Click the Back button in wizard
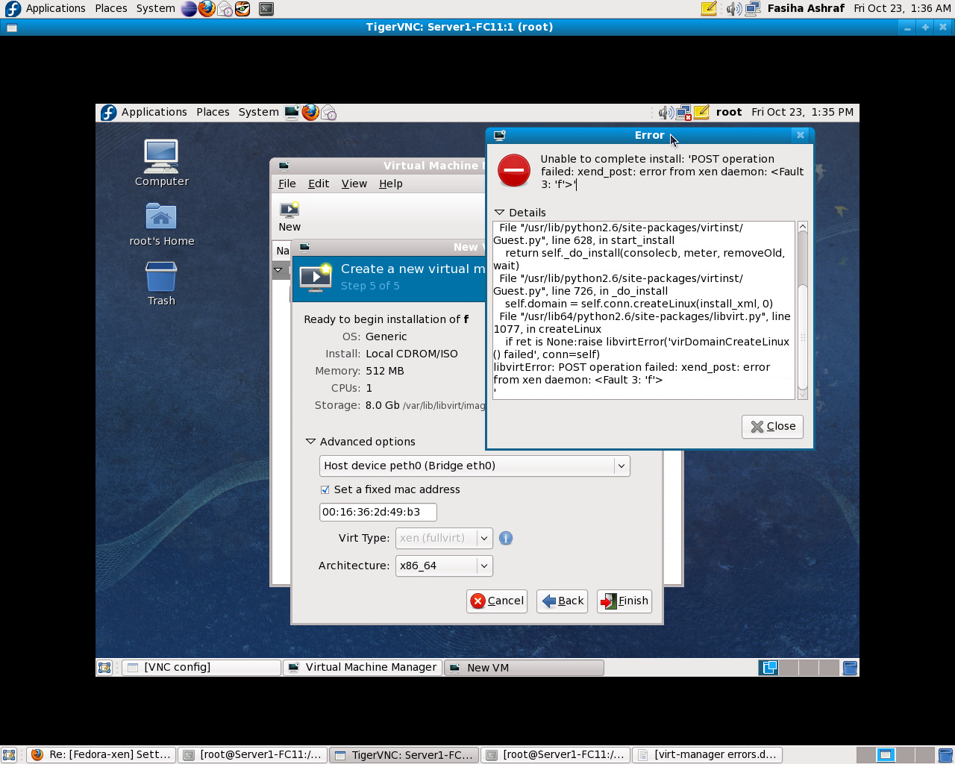Image resolution: width=955 pixels, height=764 pixels. [x=563, y=601]
